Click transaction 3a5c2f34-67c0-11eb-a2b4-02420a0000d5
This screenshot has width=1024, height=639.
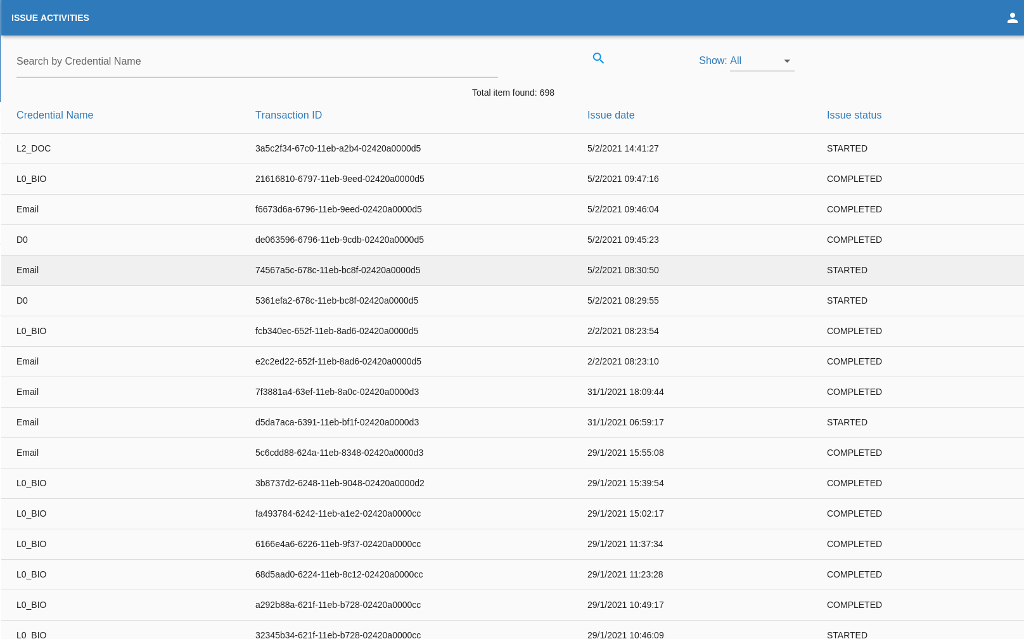coord(338,148)
